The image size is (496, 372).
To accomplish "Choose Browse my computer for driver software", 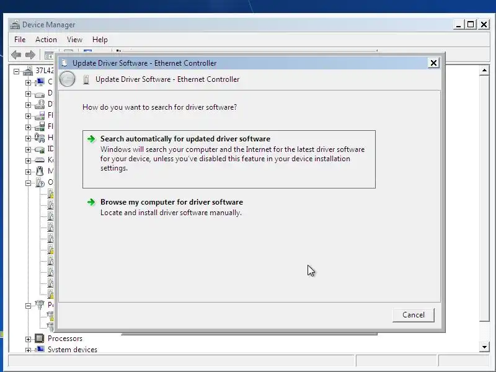I will 229,207.
